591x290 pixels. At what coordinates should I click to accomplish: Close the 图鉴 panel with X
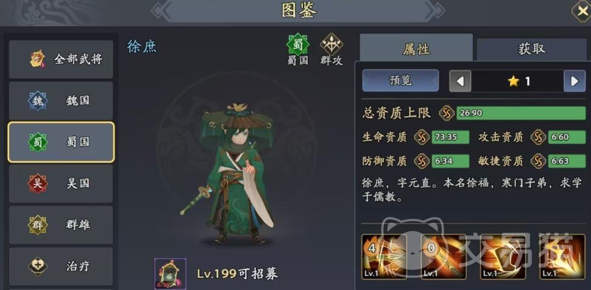pyautogui.click(x=581, y=12)
